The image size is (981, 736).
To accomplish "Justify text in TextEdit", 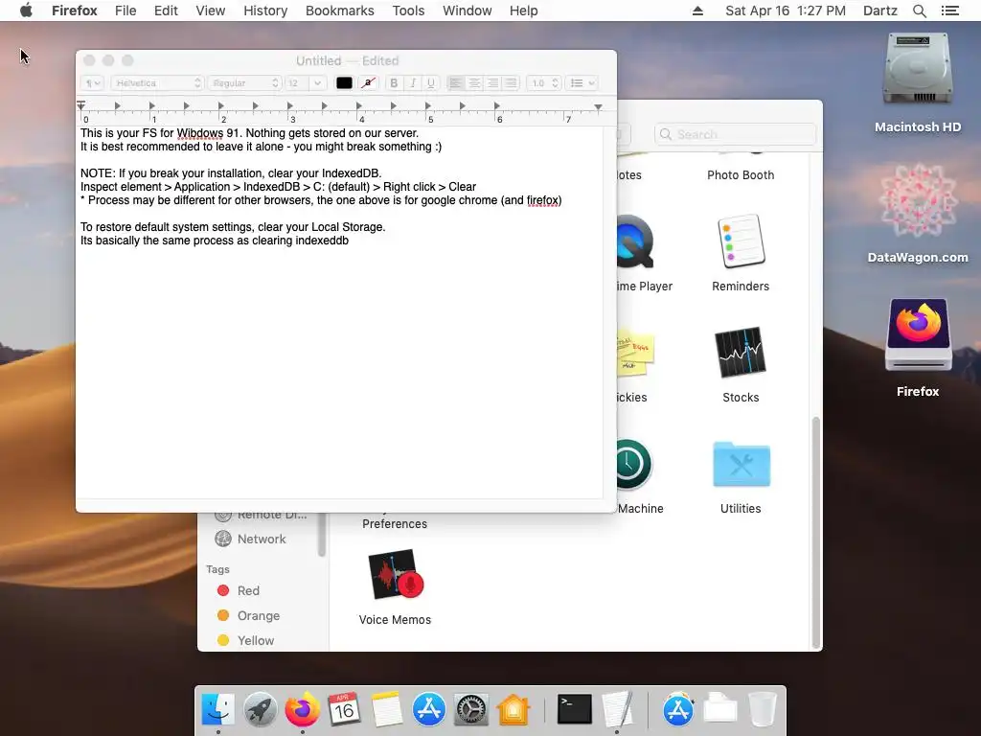I will coord(511,82).
